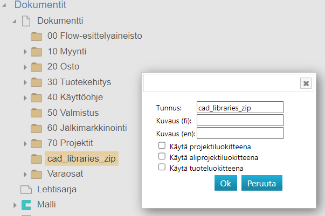Expand the 70 Projektit folder
Viewport: 325px width, 216px height.
(x=25, y=144)
